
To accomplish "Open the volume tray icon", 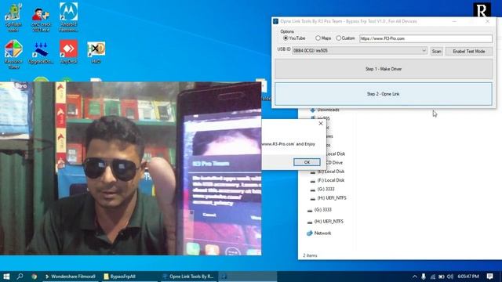I will (x=450, y=277).
